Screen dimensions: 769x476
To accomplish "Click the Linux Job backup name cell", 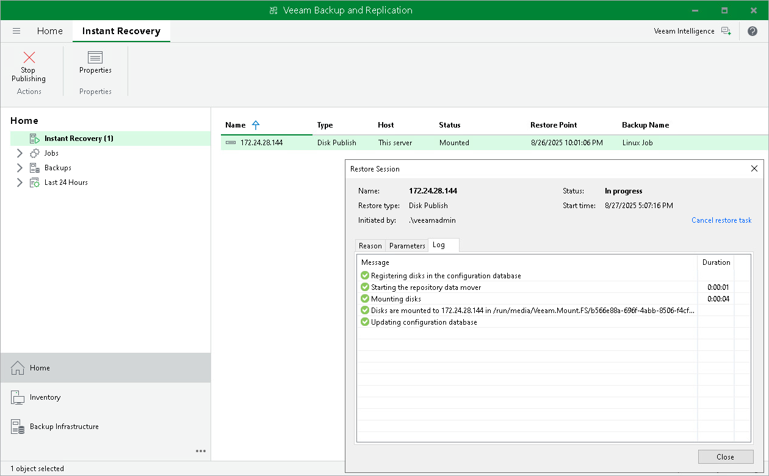I will click(x=639, y=143).
